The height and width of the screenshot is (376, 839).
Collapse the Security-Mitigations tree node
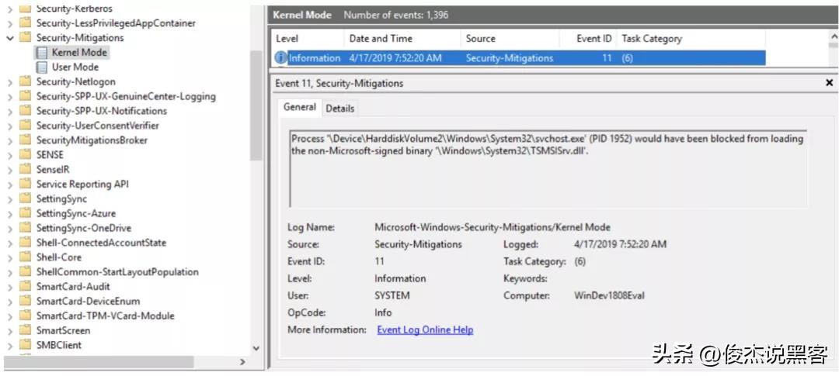click(x=9, y=38)
